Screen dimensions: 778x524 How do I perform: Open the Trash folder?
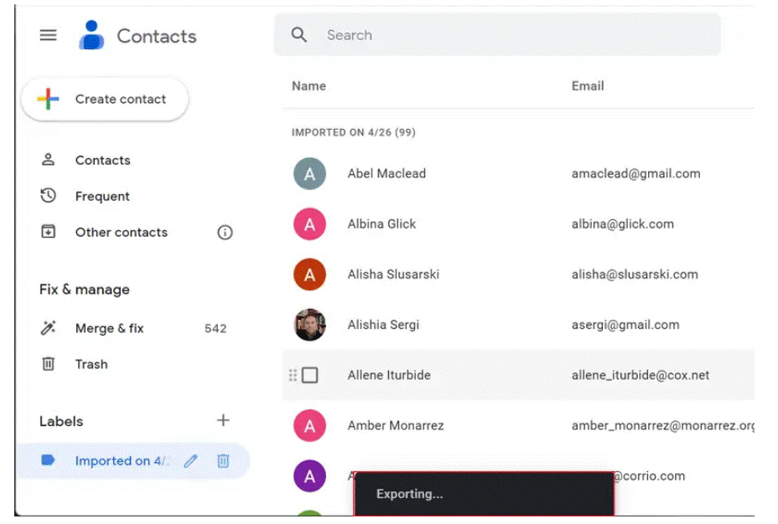point(91,364)
